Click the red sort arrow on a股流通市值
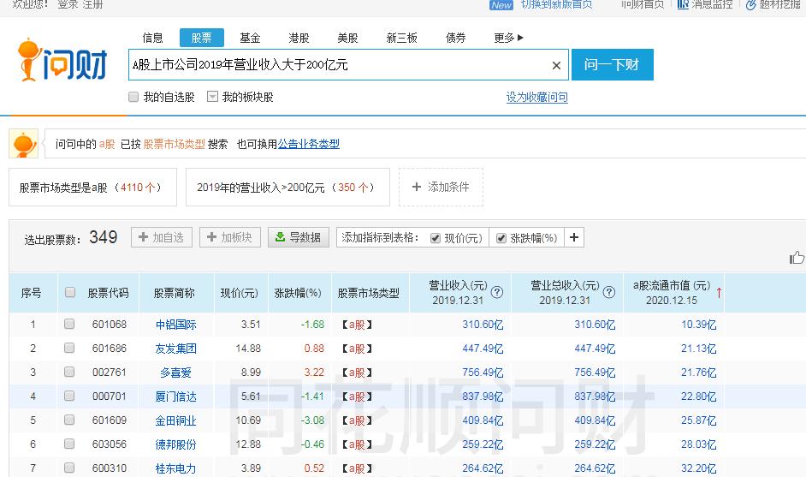This screenshot has width=806, height=477. click(x=719, y=293)
